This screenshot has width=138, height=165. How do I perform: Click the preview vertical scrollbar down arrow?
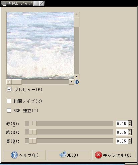tap(76, 77)
